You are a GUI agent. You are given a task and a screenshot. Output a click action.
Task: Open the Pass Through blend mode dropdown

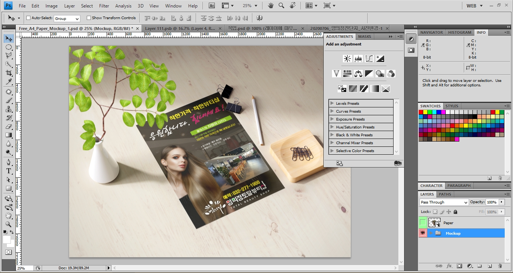pos(444,202)
